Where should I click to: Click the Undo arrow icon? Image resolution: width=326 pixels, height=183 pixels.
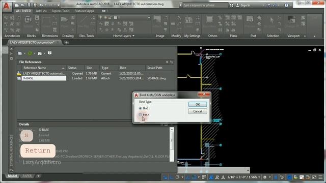pyautogui.click(x=41, y=5)
